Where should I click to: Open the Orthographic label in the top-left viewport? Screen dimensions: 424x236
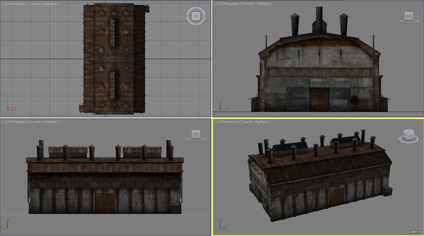click(x=18, y=4)
